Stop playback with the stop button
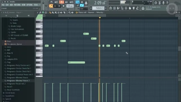Screen dimensions: 181x102 point(59,6)
